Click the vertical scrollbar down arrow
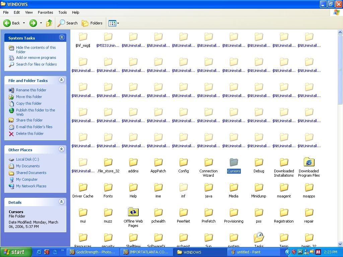The image size is (343, 257). (340, 244)
